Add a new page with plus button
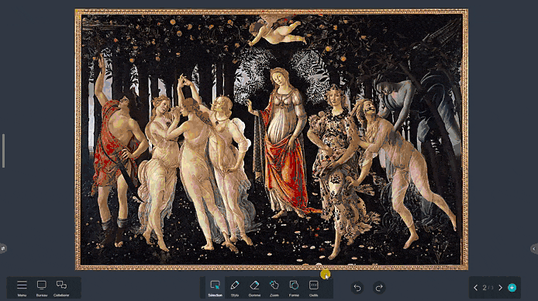This screenshot has width=538, height=301. click(x=512, y=288)
